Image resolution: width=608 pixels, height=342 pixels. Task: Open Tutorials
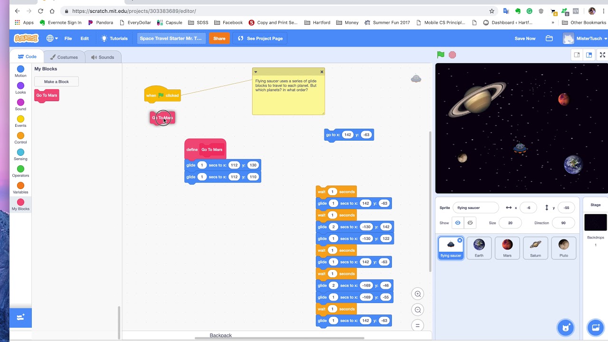point(114,38)
